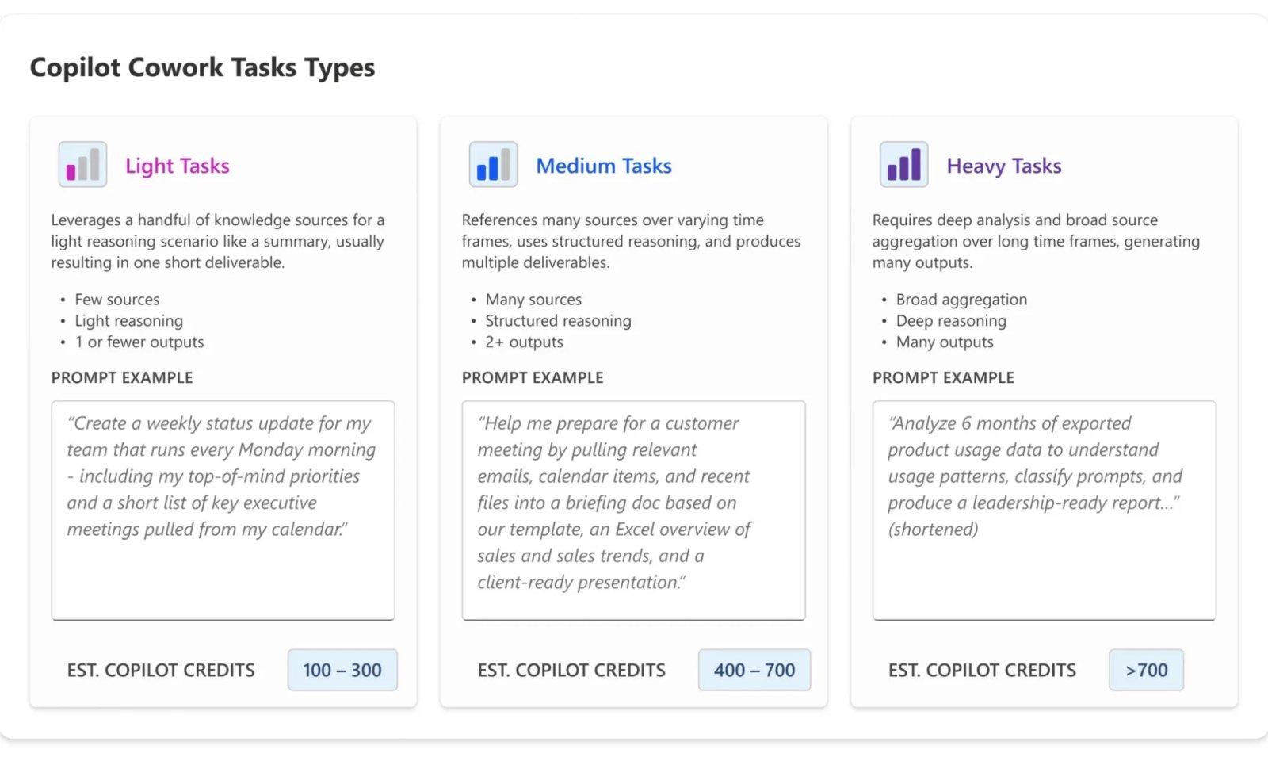The image size is (1268, 761).
Task: Click 'PROMPT EXAMPLE' label in Heavy Tasks card
Action: [x=943, y=378]
